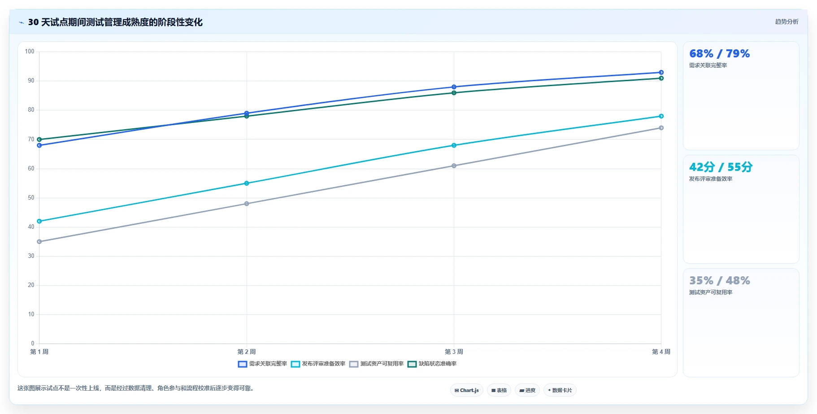Click the 进度 tag icon
Image resolution: width=817 pixels, height=414 pixels.
tap(521, 390)
